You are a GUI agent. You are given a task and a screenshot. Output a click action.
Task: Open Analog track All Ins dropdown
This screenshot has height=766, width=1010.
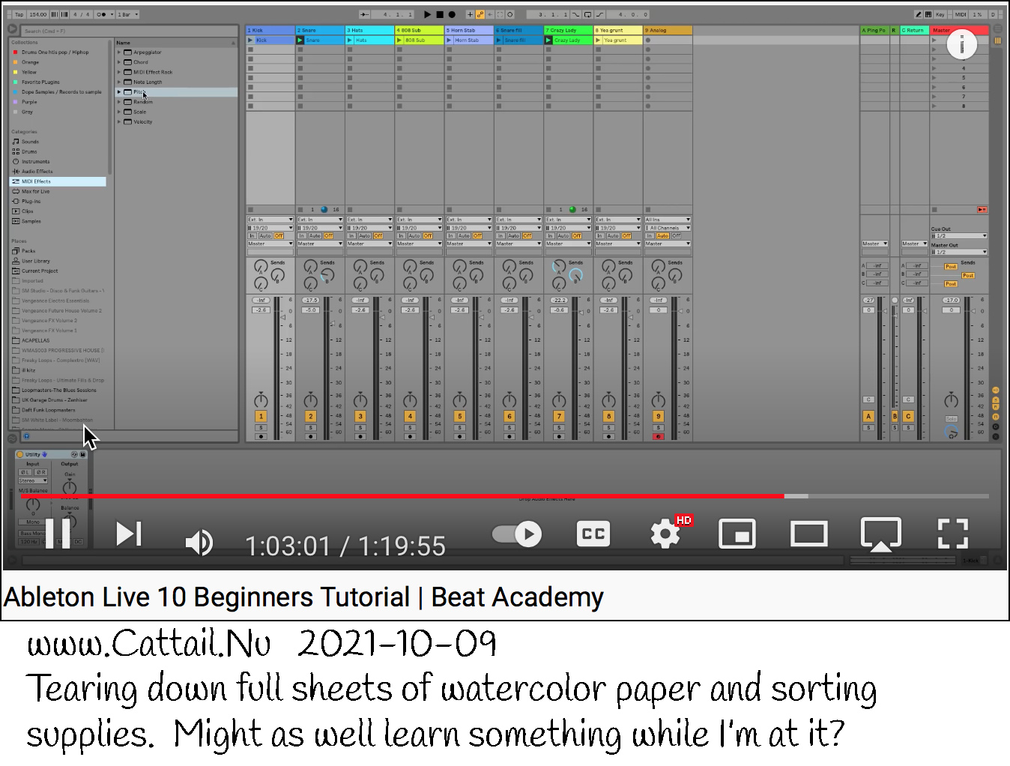click(668, 220)
